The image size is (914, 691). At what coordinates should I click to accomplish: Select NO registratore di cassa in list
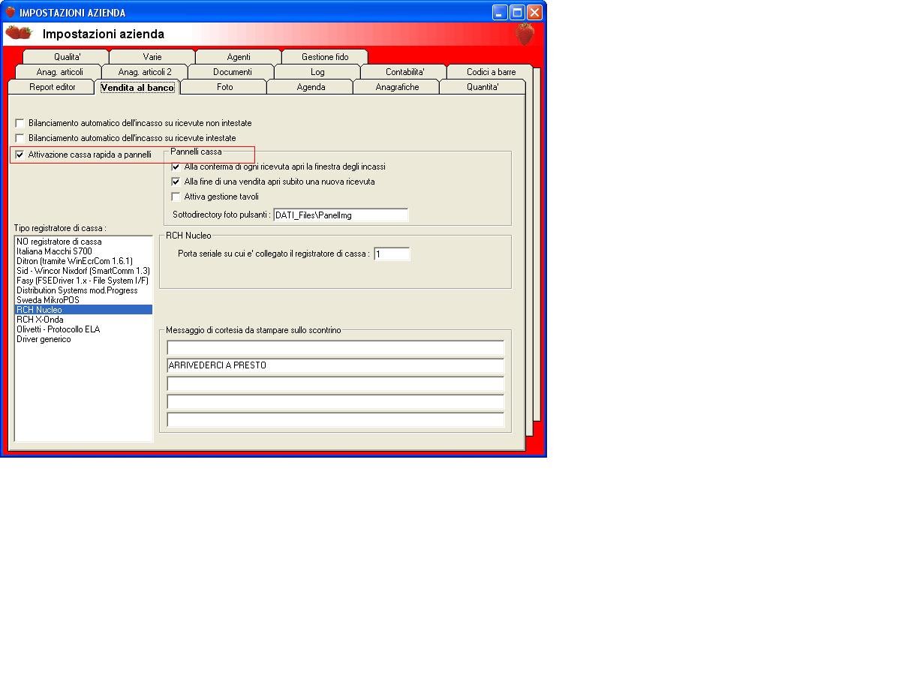(x=83, y=242)
